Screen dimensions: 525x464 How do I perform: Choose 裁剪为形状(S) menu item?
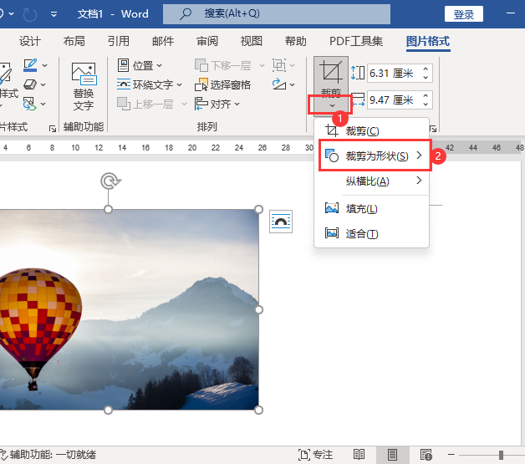tap(375, 156)
